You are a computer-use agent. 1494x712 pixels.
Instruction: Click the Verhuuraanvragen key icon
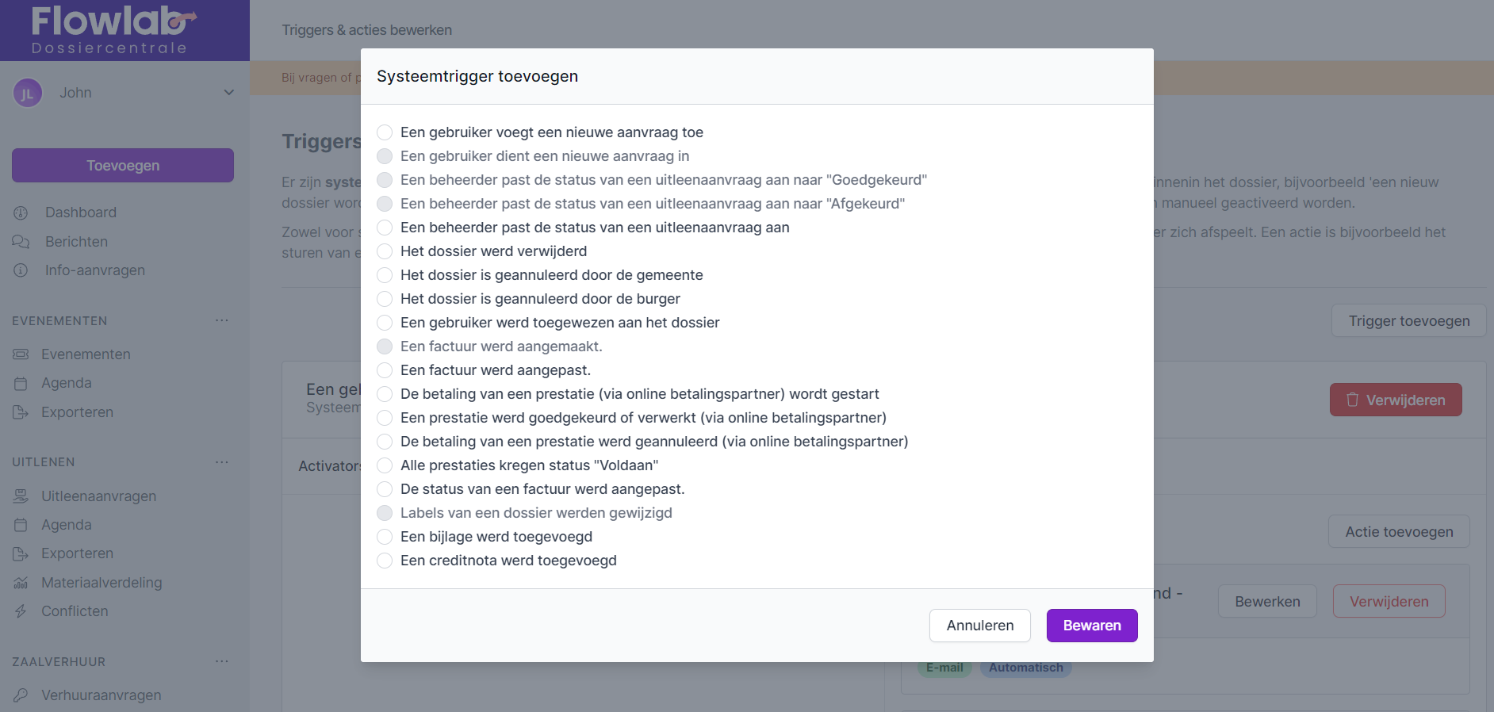click(21, 695)
